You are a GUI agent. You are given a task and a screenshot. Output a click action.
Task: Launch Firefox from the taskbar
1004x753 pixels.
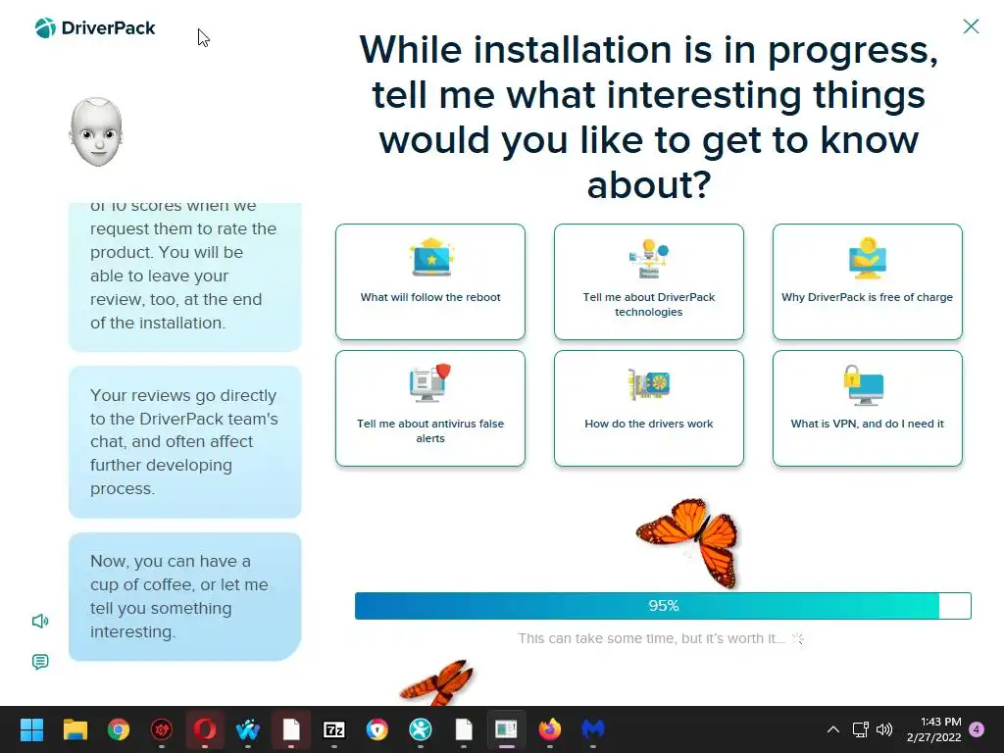[x=550, y=729]
